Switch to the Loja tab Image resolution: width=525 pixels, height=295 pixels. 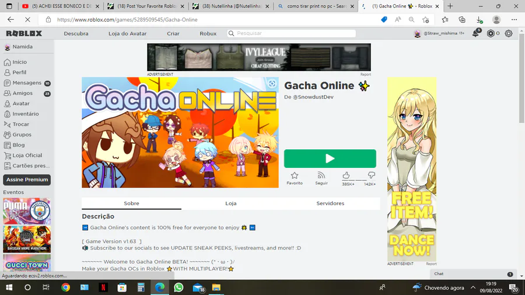point(230,203)
